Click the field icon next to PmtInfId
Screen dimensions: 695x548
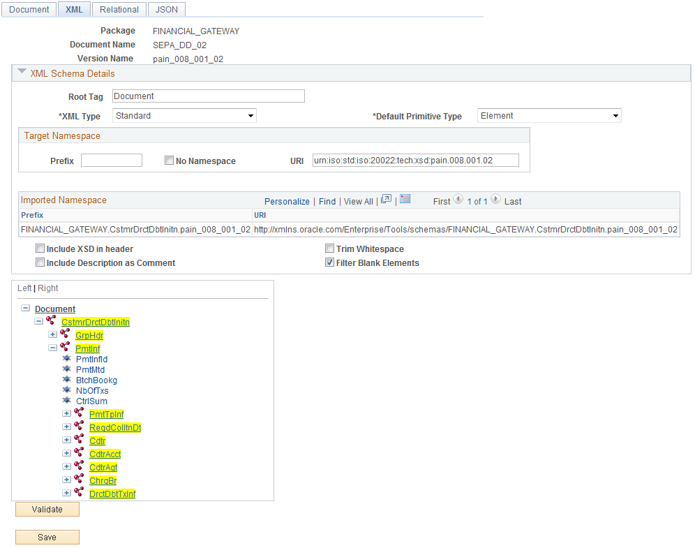(x=67, y=359)
